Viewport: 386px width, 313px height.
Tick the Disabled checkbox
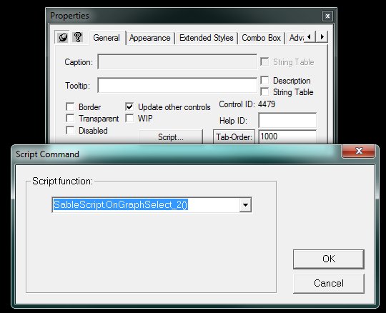70,130
